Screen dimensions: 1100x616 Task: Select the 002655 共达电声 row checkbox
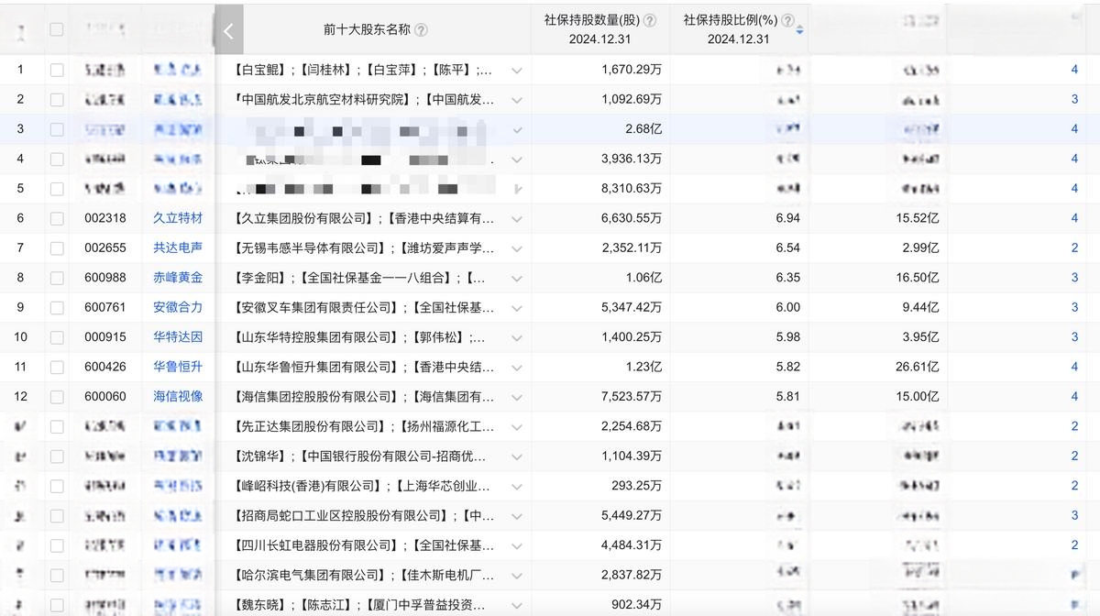(57, 247)
